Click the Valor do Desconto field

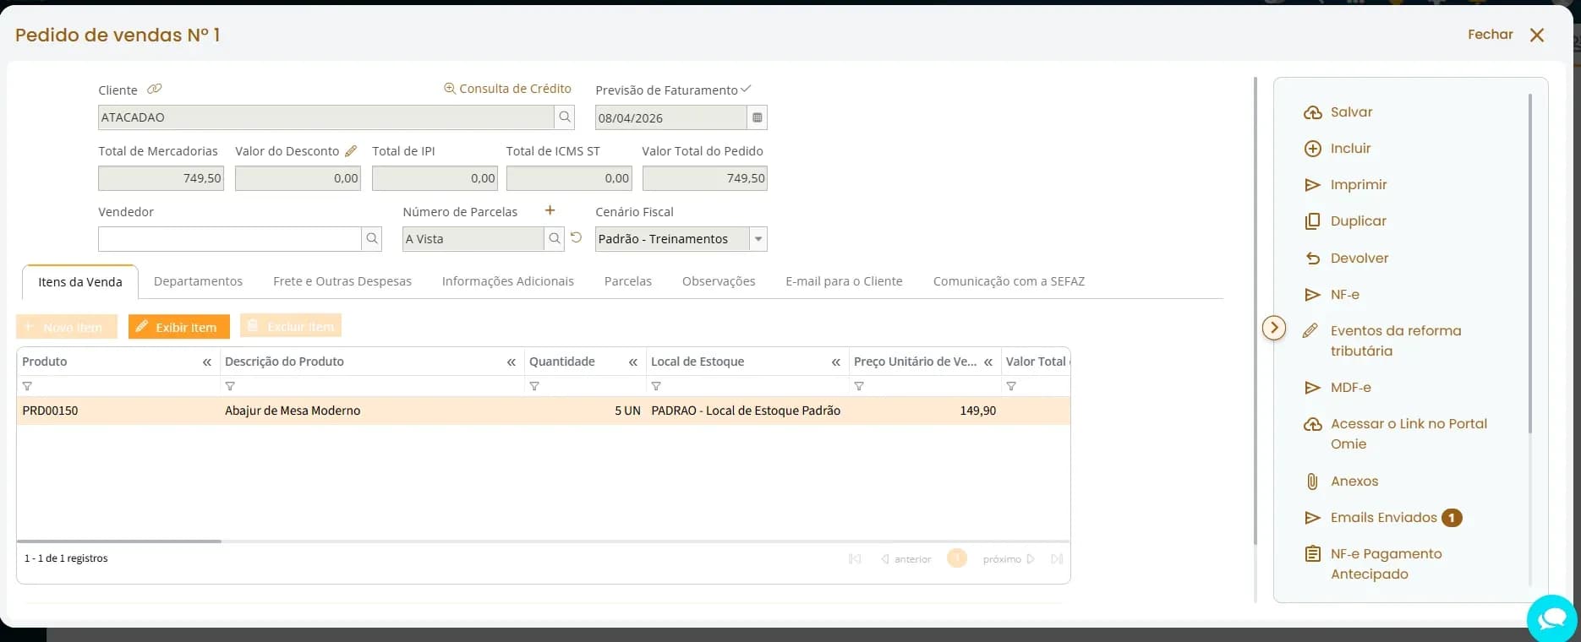pos(298,178)
